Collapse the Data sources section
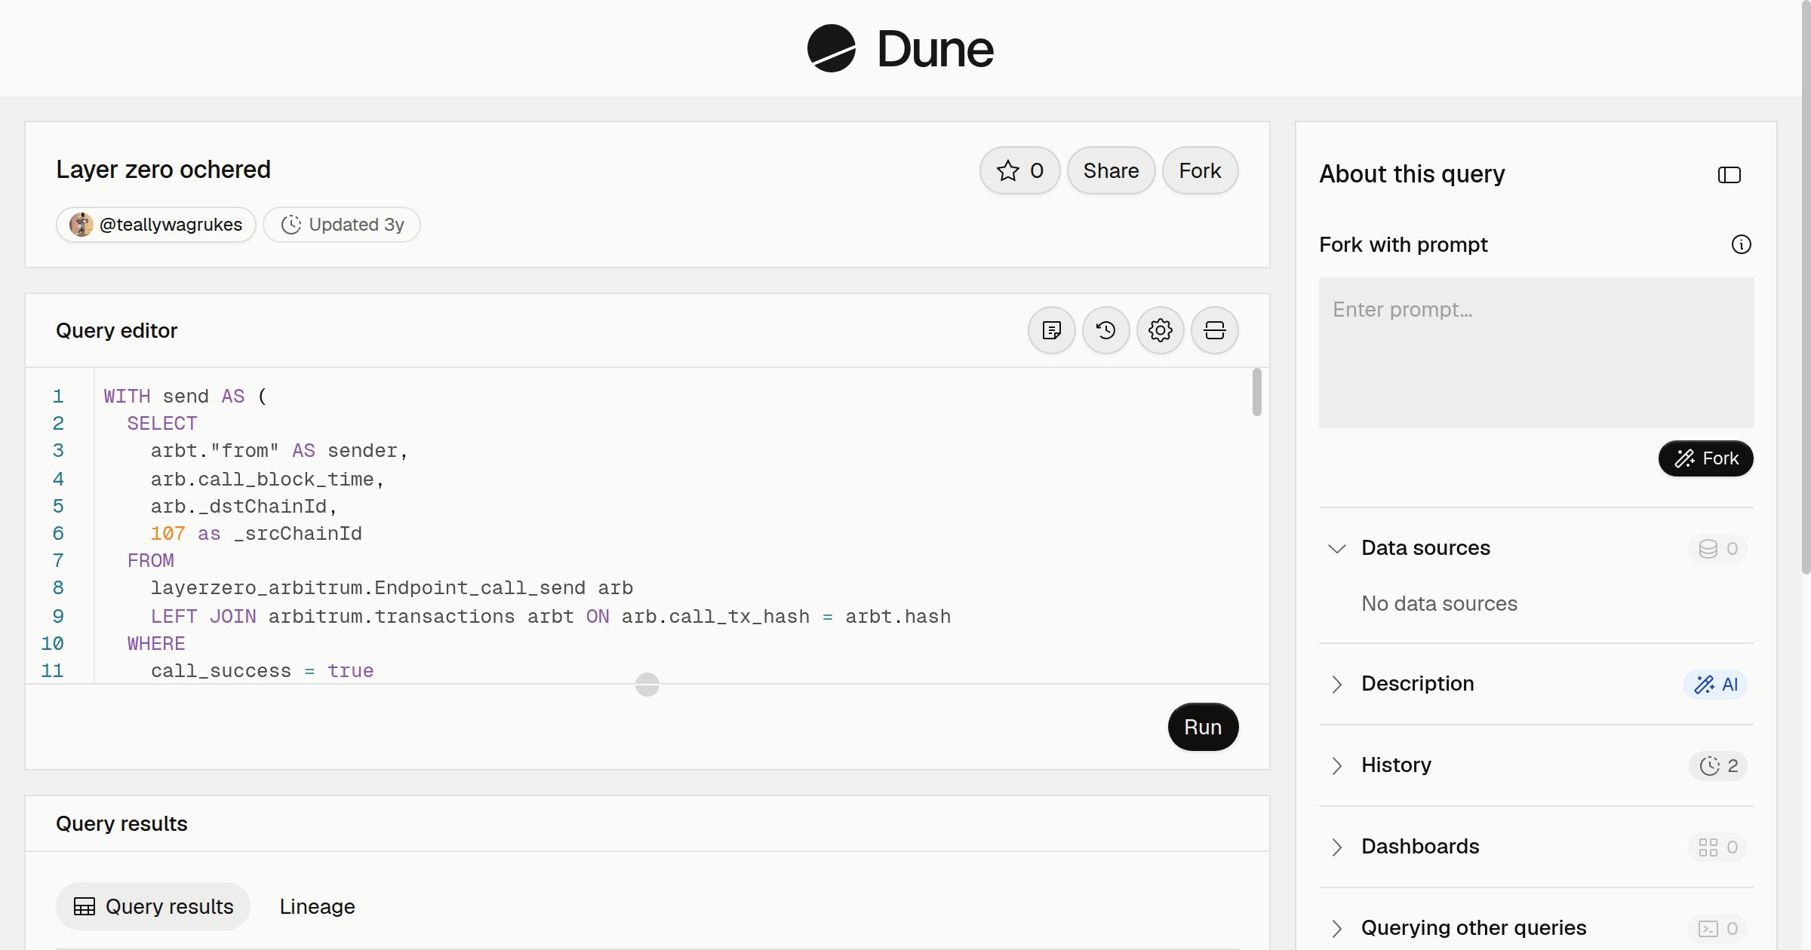The height and width of the screenshot is (950, 1811). point(1336,548)
